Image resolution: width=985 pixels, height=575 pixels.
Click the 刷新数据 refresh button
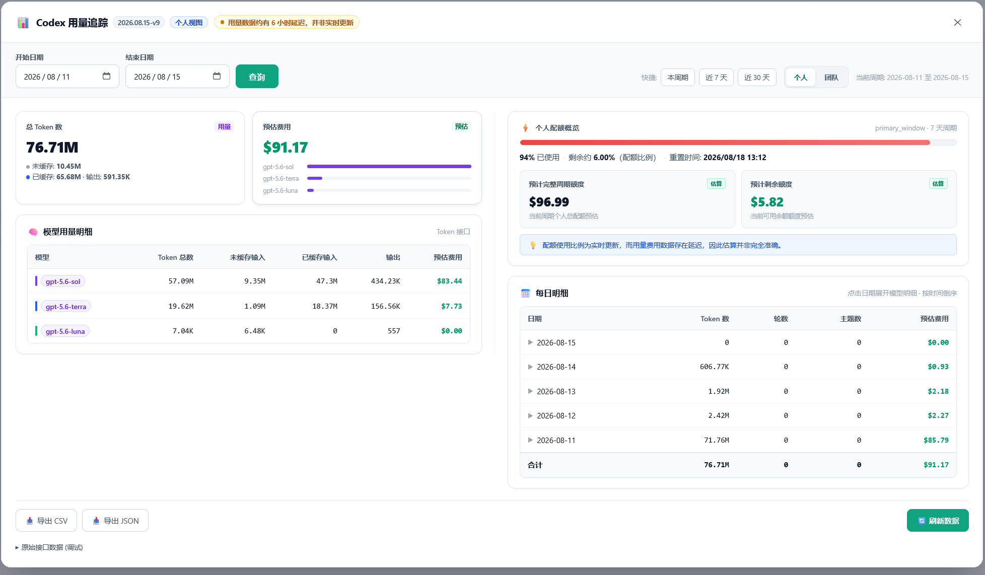938,521
